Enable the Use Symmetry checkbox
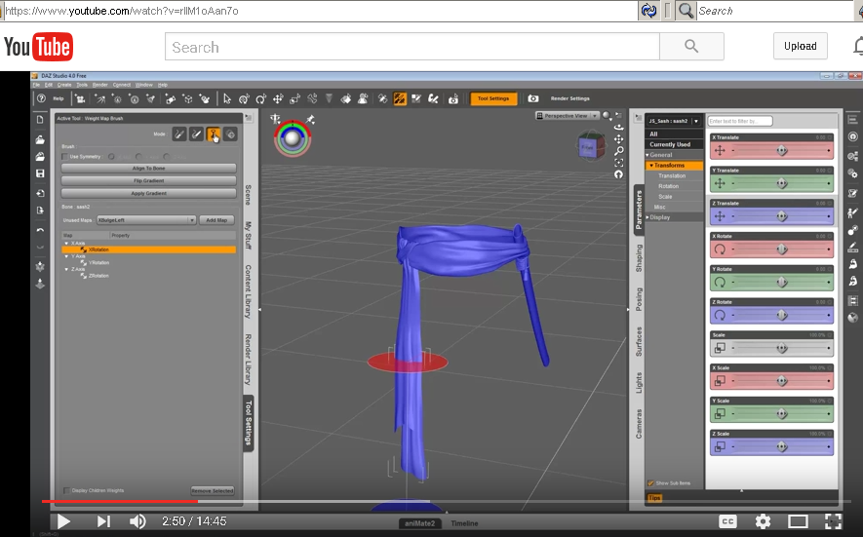 tap(65, 156)
